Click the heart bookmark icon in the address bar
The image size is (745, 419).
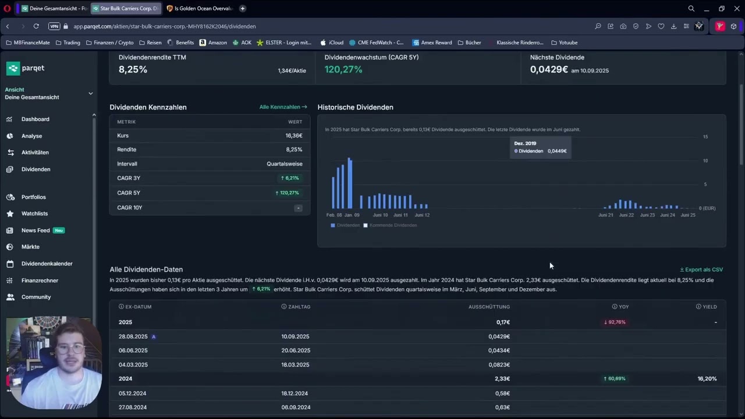661,26
